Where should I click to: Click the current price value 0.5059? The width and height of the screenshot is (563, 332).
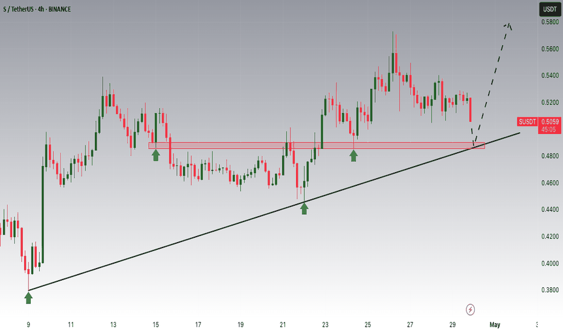(x=550, y=122)
